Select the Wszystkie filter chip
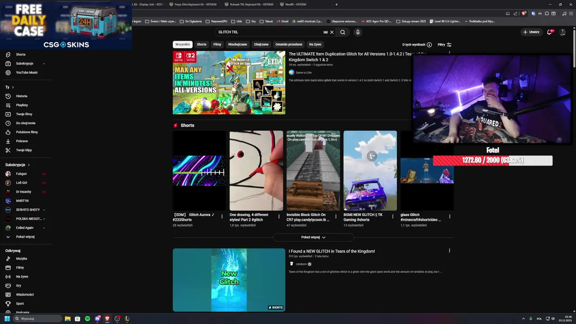Image resolution: width=576 pixels, height=324 pixels. coord(183,45)
